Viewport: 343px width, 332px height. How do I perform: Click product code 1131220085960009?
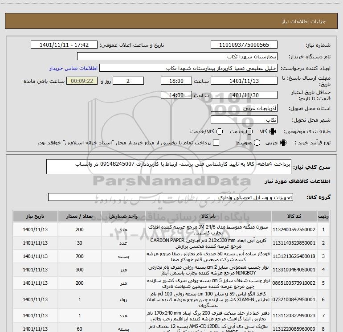pos(294,329)
